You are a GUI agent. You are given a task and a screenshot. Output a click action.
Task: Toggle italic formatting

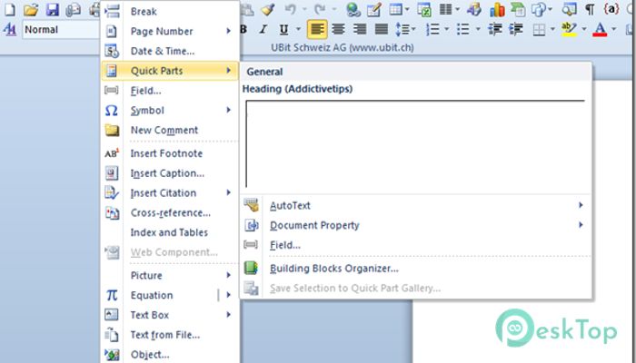click(x=263, y=29)
